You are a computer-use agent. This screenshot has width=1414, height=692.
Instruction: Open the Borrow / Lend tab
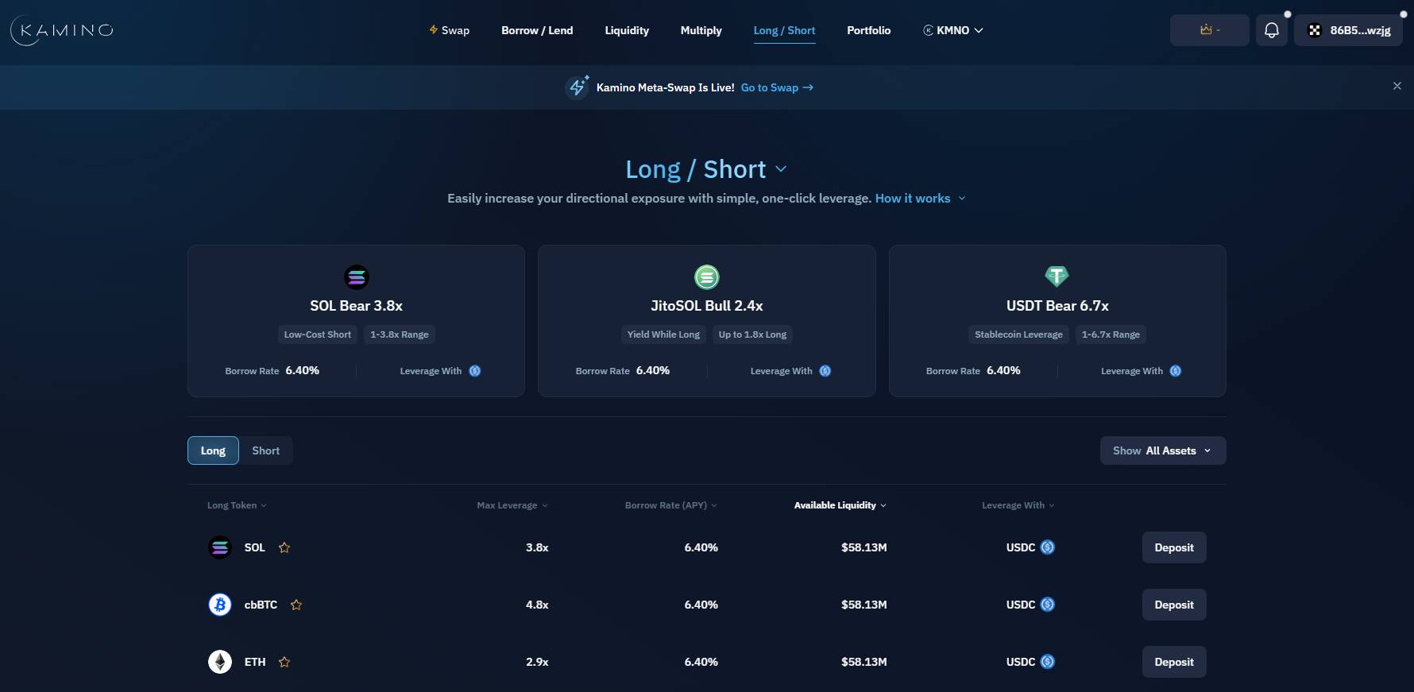(537, 30)
